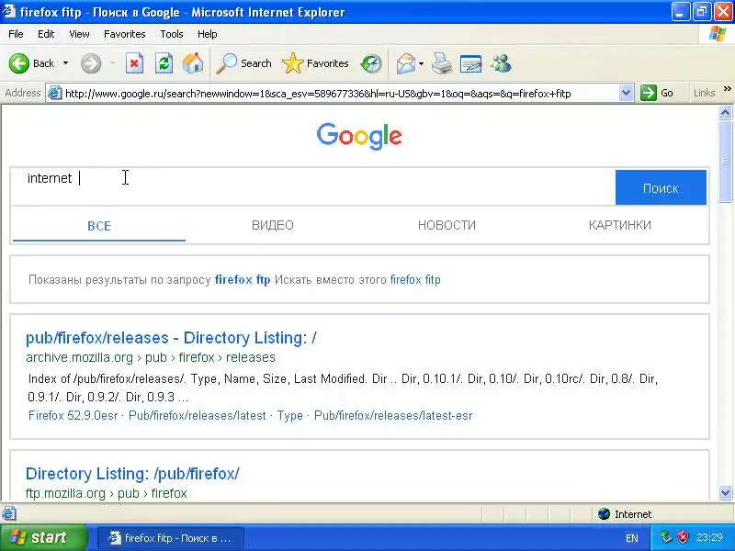Click the 'Pub/firefox/releases/latest' sitelink
The image size is (735, 551).
pyautogui.click(x=198, y=416)
